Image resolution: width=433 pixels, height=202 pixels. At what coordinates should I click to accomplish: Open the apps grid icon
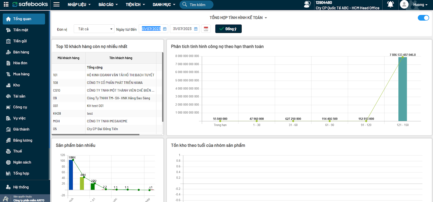click(x=6, y=4)
